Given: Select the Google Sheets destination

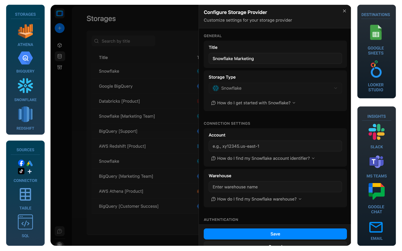Looking at the screenshot, I should [375, 33].
